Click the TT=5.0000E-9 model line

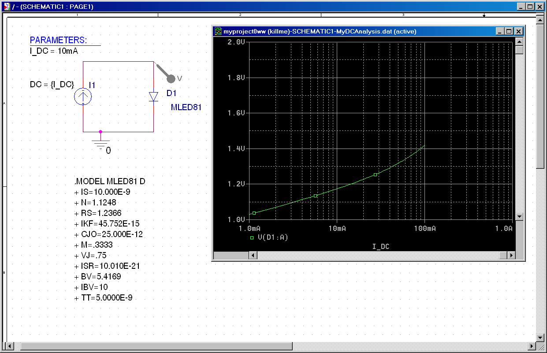(104, 298)
